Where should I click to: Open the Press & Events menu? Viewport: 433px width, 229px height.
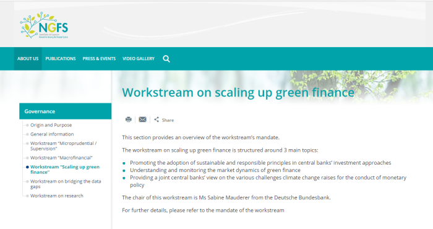click(x=99, y=59)
